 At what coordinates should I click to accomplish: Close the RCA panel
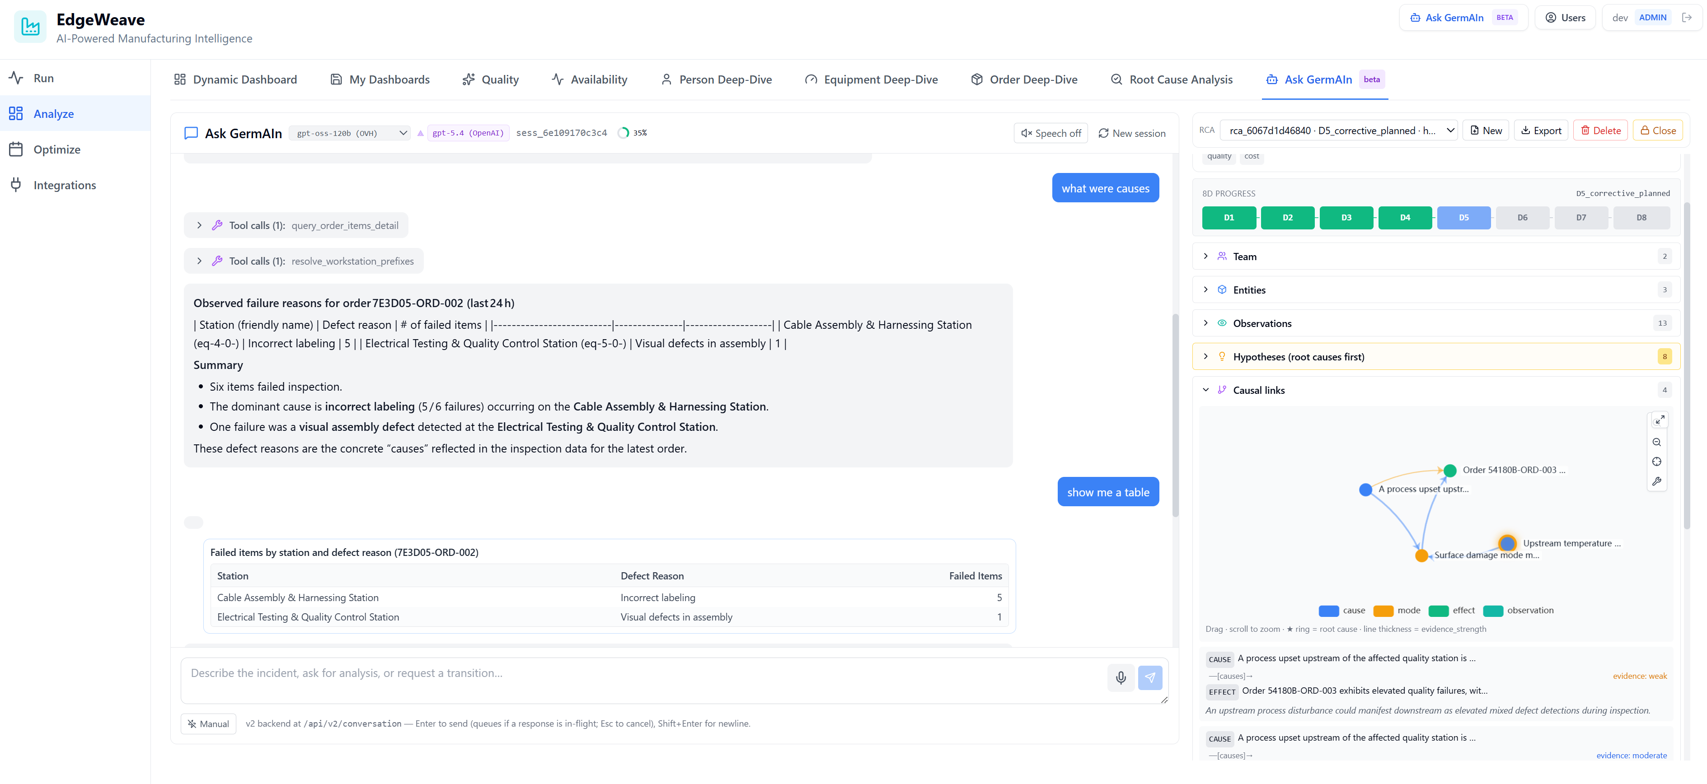(1657, 131)
